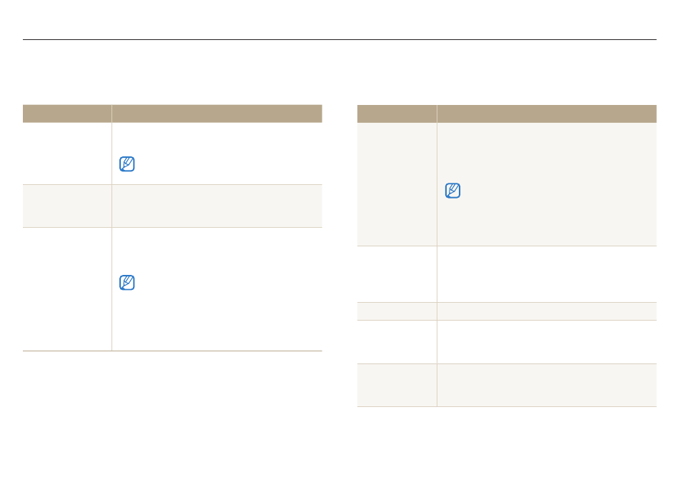Click the left table's shaded middle row description cell

pos(217,206)
